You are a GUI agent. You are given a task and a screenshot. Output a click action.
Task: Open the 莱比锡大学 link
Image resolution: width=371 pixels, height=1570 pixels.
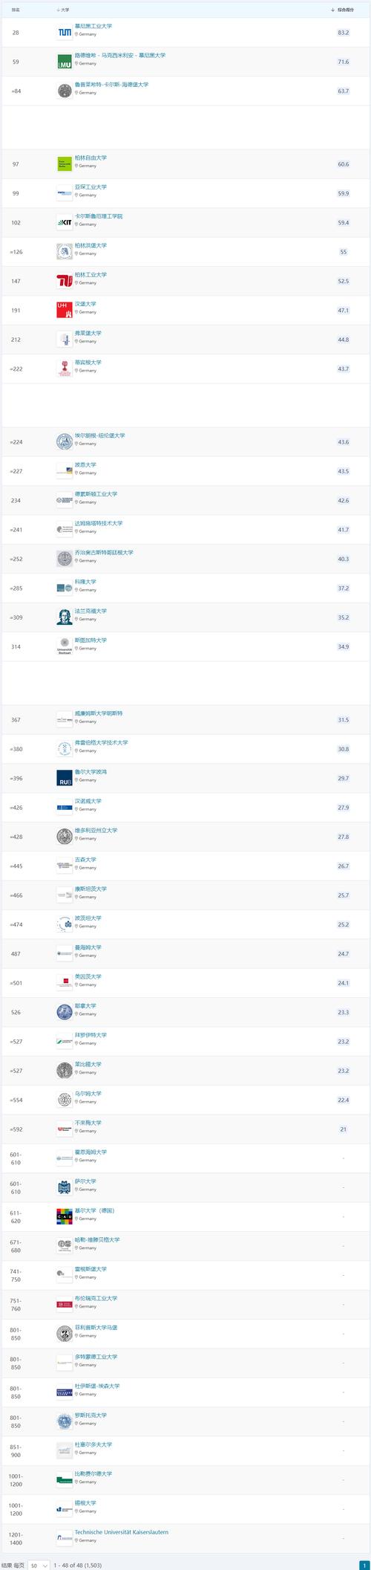[x=88, y=1065]
